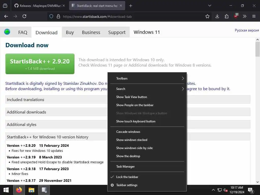
Task: Open the Firefox downloads panel
Action: [217, 16]
